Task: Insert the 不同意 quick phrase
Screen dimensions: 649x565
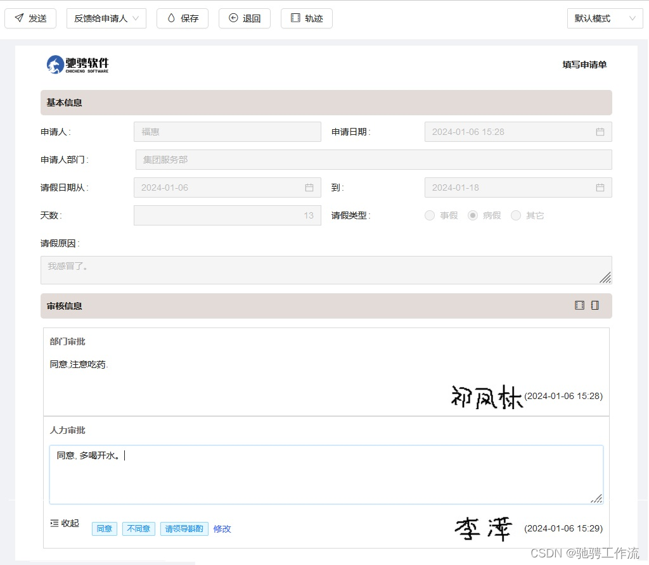Action: click(139, 529)
